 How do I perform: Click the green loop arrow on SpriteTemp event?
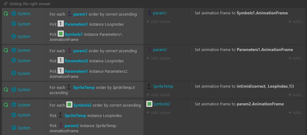6,89
